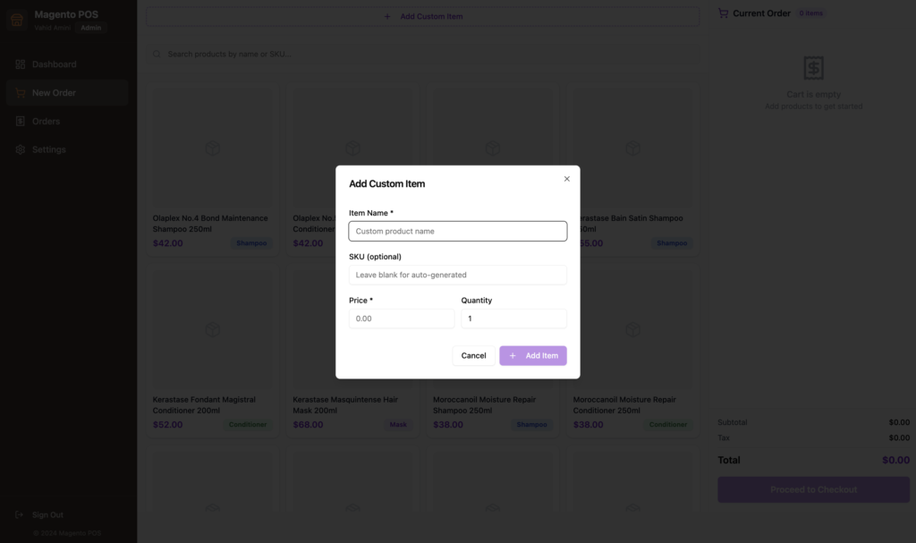Open Settings using the gear icon
916x543 pixels.
pyautogui.click(x=20, y=149)
